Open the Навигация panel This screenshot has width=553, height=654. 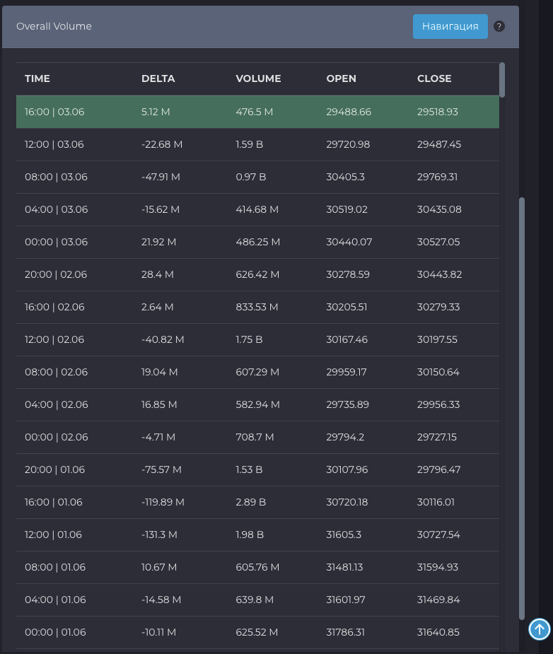[450, 26]
